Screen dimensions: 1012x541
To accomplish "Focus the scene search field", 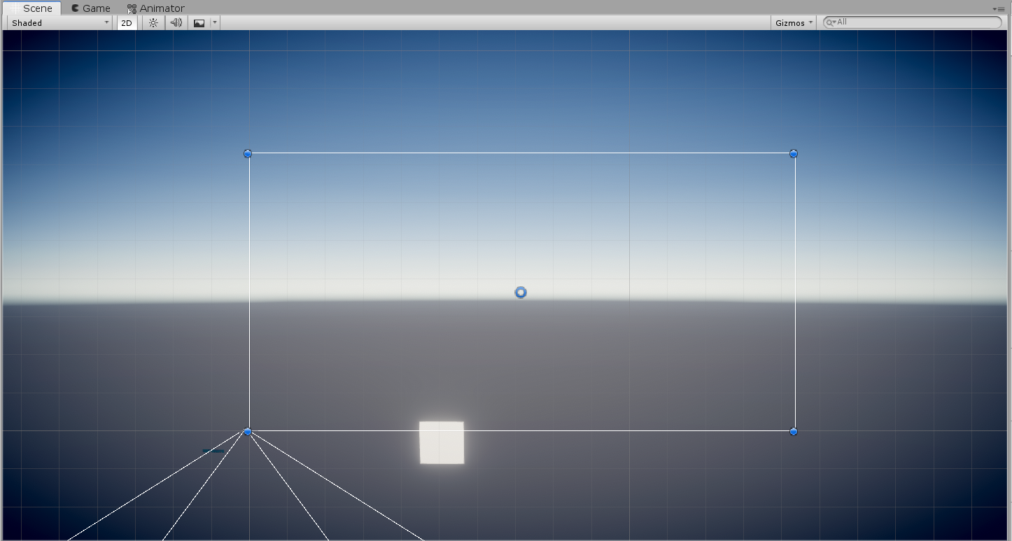I will click(x=913, y=22).
